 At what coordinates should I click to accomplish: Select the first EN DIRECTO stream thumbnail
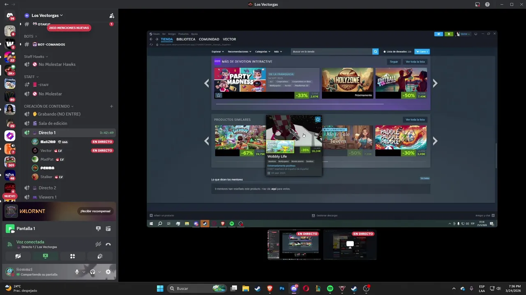click(x=294, y=244)
